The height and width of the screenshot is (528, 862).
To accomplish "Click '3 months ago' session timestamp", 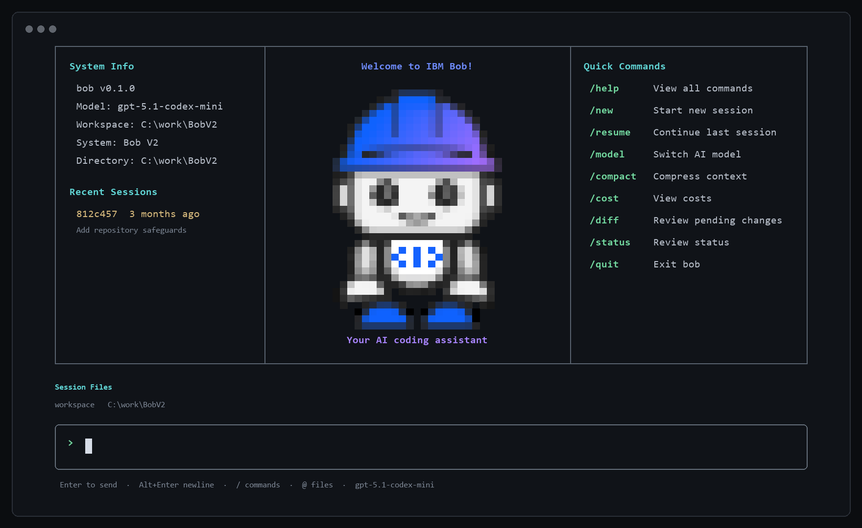I will coord(164,214).
